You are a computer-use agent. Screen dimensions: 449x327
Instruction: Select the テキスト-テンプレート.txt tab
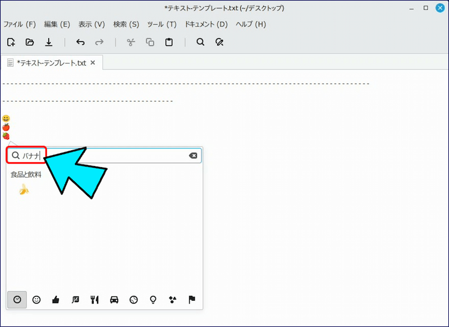51,63
